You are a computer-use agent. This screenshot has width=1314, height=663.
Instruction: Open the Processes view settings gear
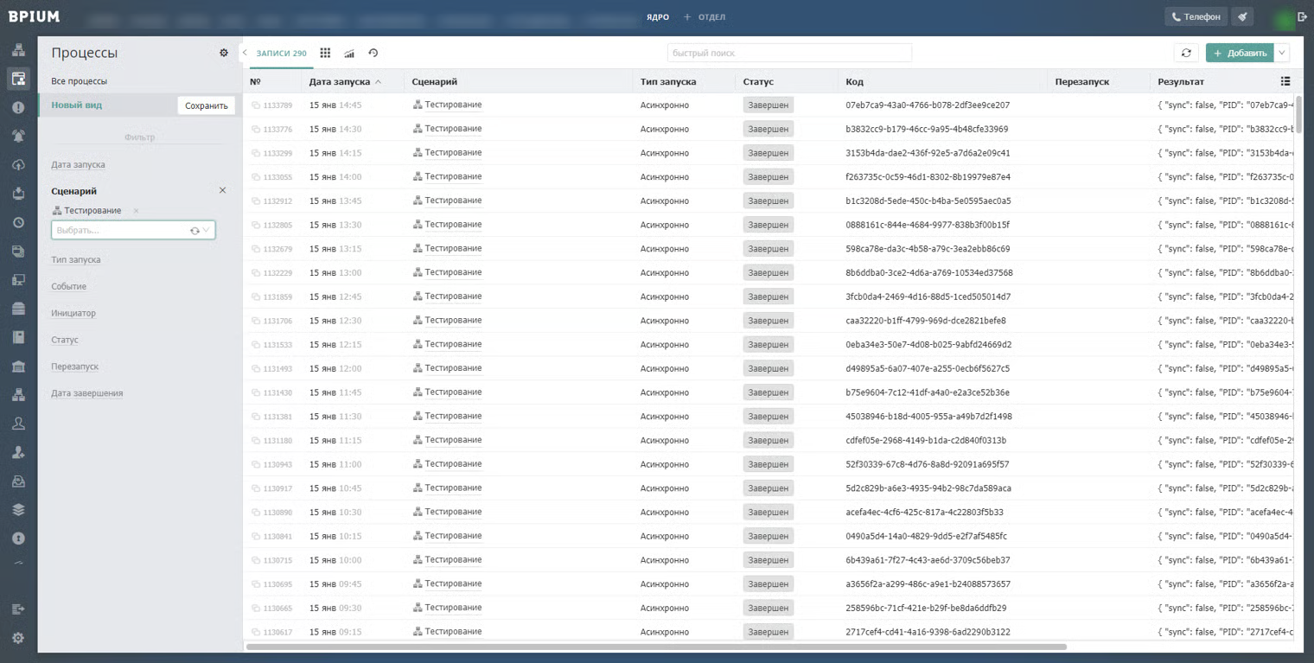224,53
